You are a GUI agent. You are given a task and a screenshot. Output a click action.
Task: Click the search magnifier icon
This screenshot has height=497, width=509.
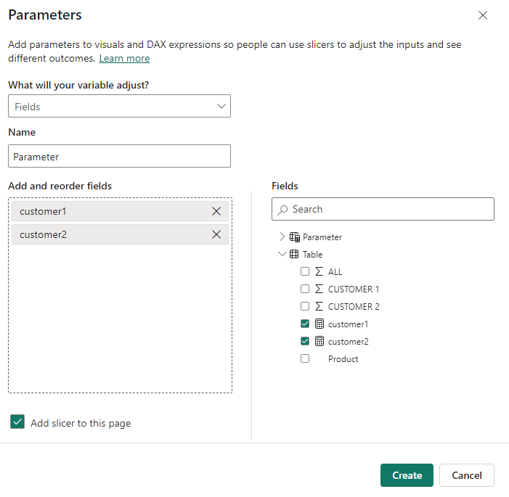tap(282, 210)
